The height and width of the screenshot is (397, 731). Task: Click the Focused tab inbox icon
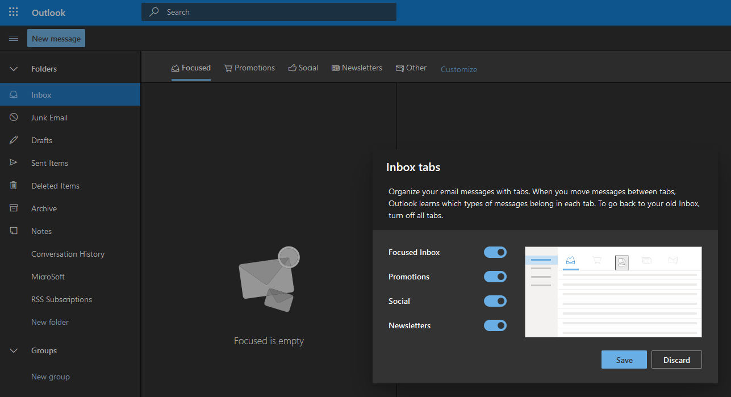[x=176, y=68]
